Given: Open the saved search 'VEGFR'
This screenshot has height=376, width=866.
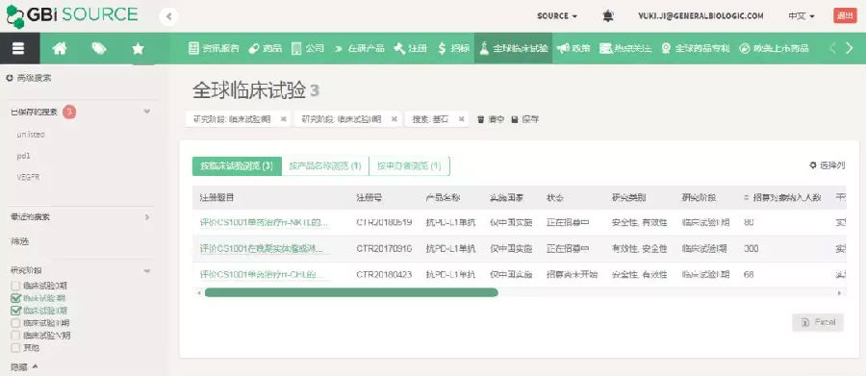Looking at the screenshot, I should pyautogui.click(x=28, y=177).
